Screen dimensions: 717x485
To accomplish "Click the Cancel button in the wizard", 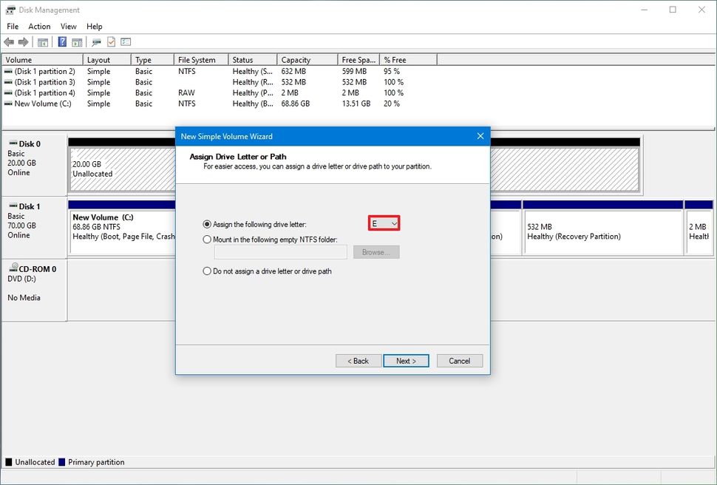I will coord(459,361).
